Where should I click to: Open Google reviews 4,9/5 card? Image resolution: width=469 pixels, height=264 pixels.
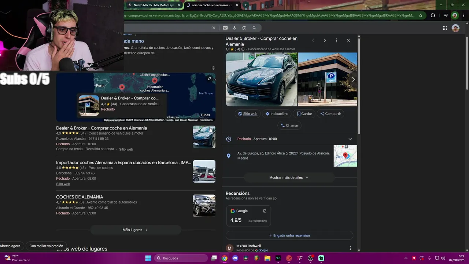tap(248, 216)
